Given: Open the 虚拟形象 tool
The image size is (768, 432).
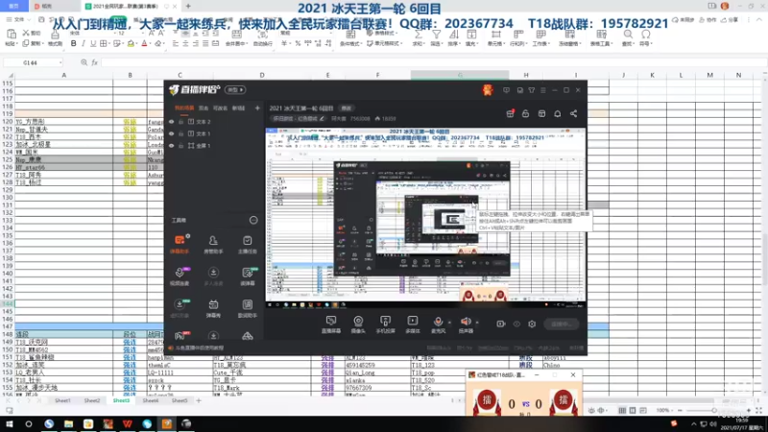Looking at the screenshot, I should click(x=180, y=308).
